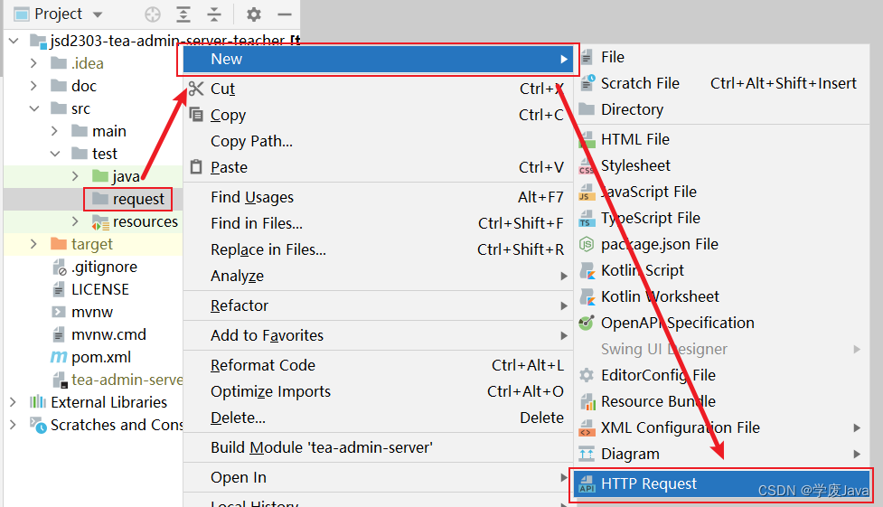This screenshot has height=507, width=883.
Task: Choose Paste from context menu
Action: (x=378, y=167)
